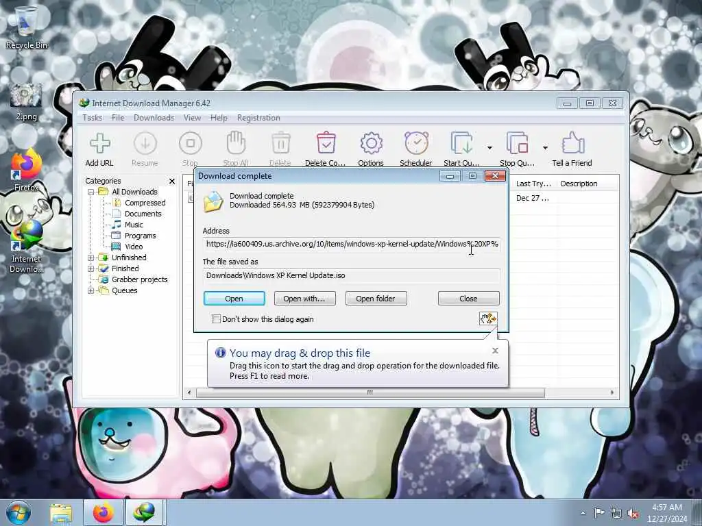The image size is (702, 526).
Task: Select the Documents category
Action: tap(143, 214)
